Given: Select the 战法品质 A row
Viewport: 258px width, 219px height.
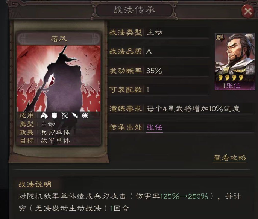Looking at the screenshot, I should click(159, 51).
